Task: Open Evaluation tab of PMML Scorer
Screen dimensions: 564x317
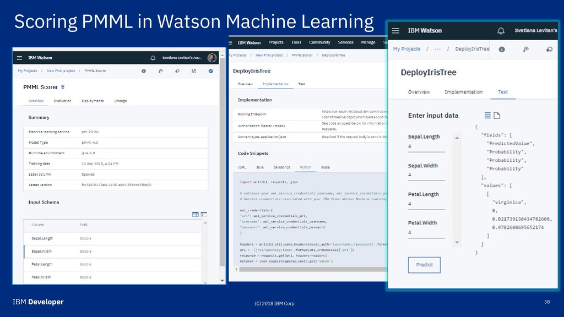Action: [x=63, y=101]
